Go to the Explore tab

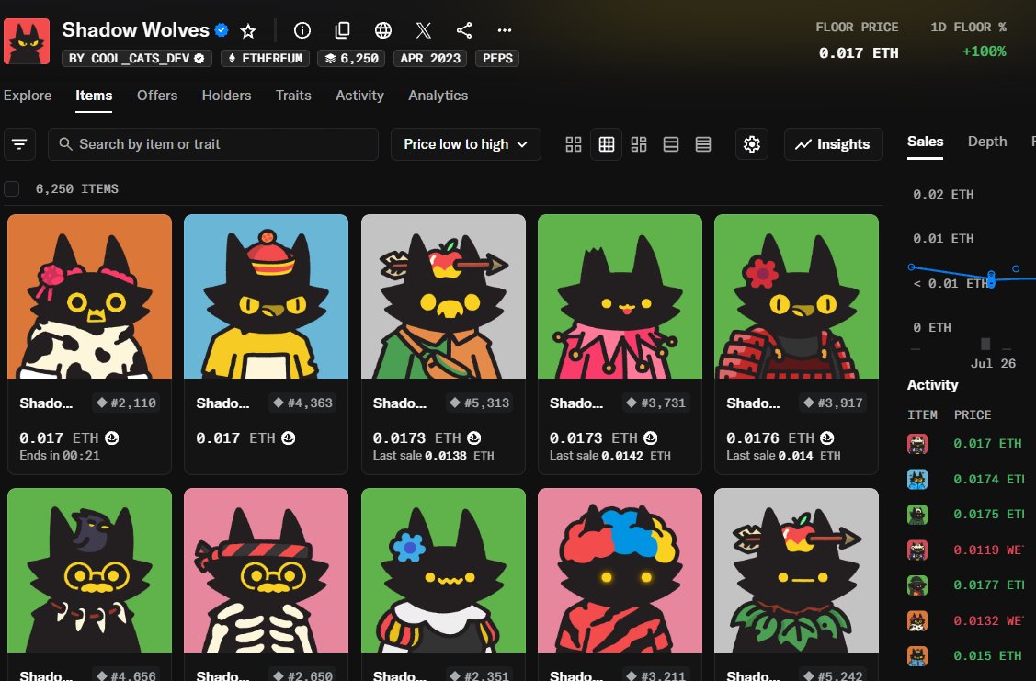(x=27, y=95)
